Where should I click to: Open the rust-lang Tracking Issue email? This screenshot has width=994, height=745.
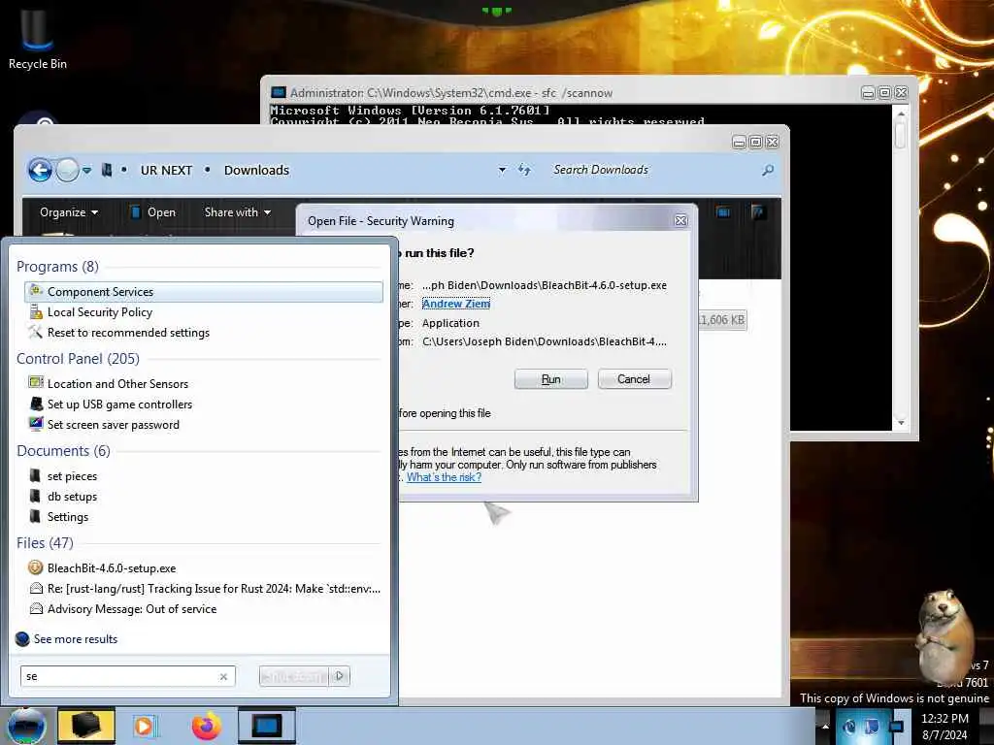click(x=204, y=589)
